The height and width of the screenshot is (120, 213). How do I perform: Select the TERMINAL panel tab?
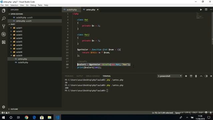[x=106, y=76]
